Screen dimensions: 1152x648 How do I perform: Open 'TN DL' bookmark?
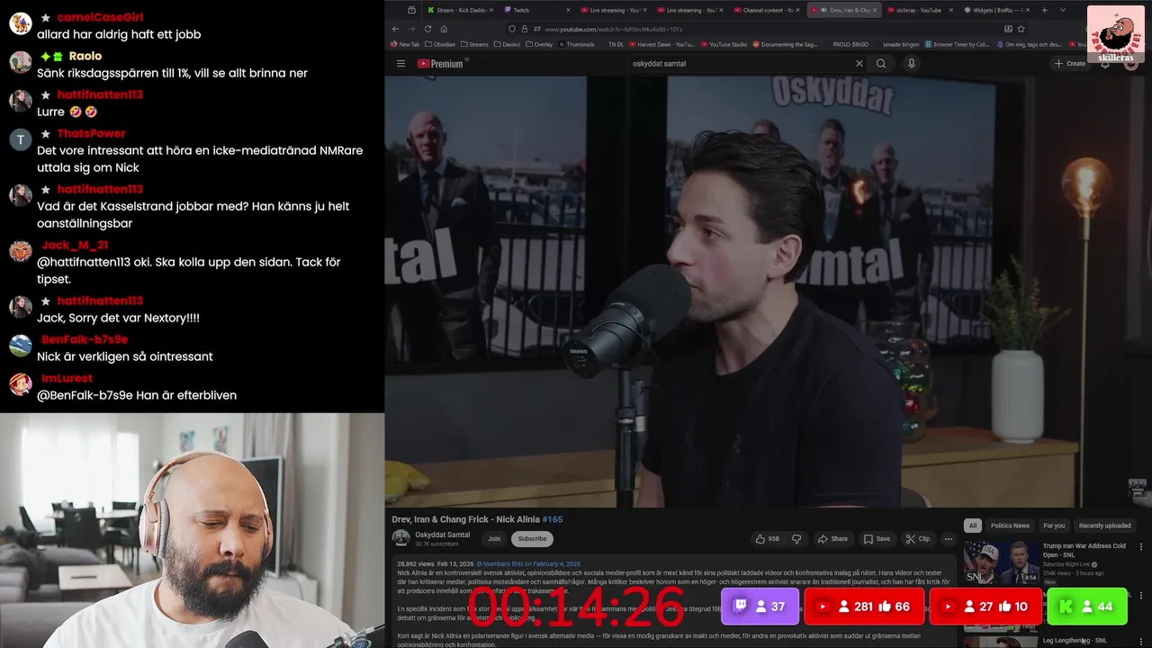point(615,44)
